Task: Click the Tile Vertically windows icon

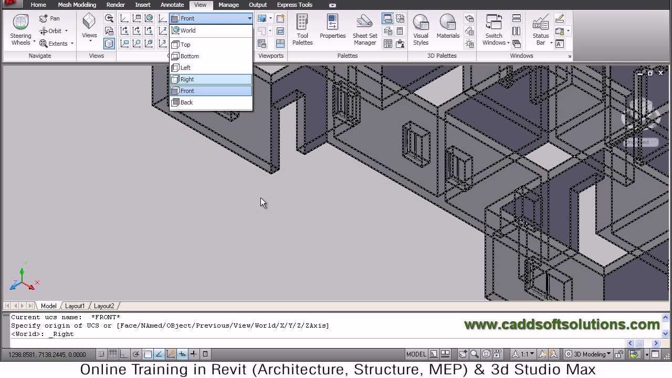Action: (x=517, y=31)
